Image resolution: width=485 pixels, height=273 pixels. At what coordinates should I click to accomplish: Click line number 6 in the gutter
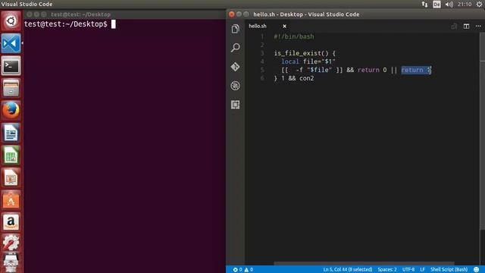pyautogui.click(x=262, y=78)
